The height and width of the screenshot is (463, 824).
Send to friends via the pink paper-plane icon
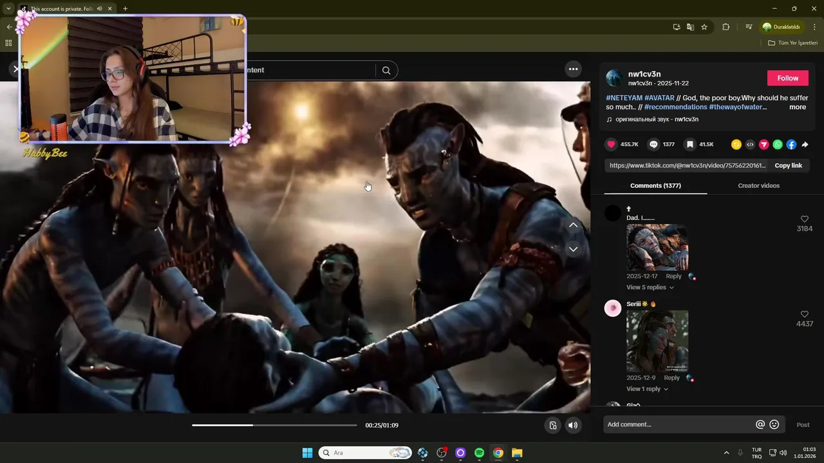tap(763, 145)
